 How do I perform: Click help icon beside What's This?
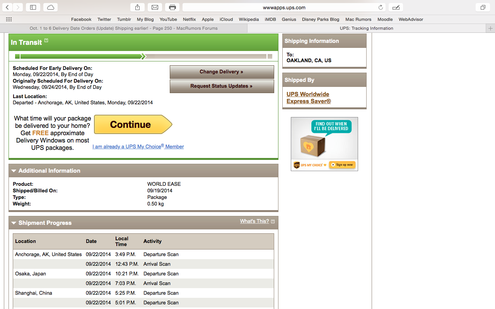pos(273,221)
